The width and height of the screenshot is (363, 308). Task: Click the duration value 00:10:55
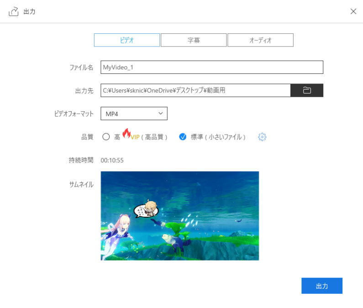click(112, 160)
